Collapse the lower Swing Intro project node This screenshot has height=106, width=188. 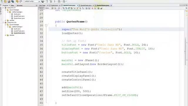[3, 22]
